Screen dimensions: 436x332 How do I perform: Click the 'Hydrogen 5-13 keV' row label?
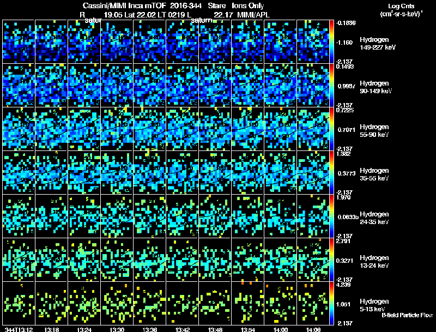(374, 305)
